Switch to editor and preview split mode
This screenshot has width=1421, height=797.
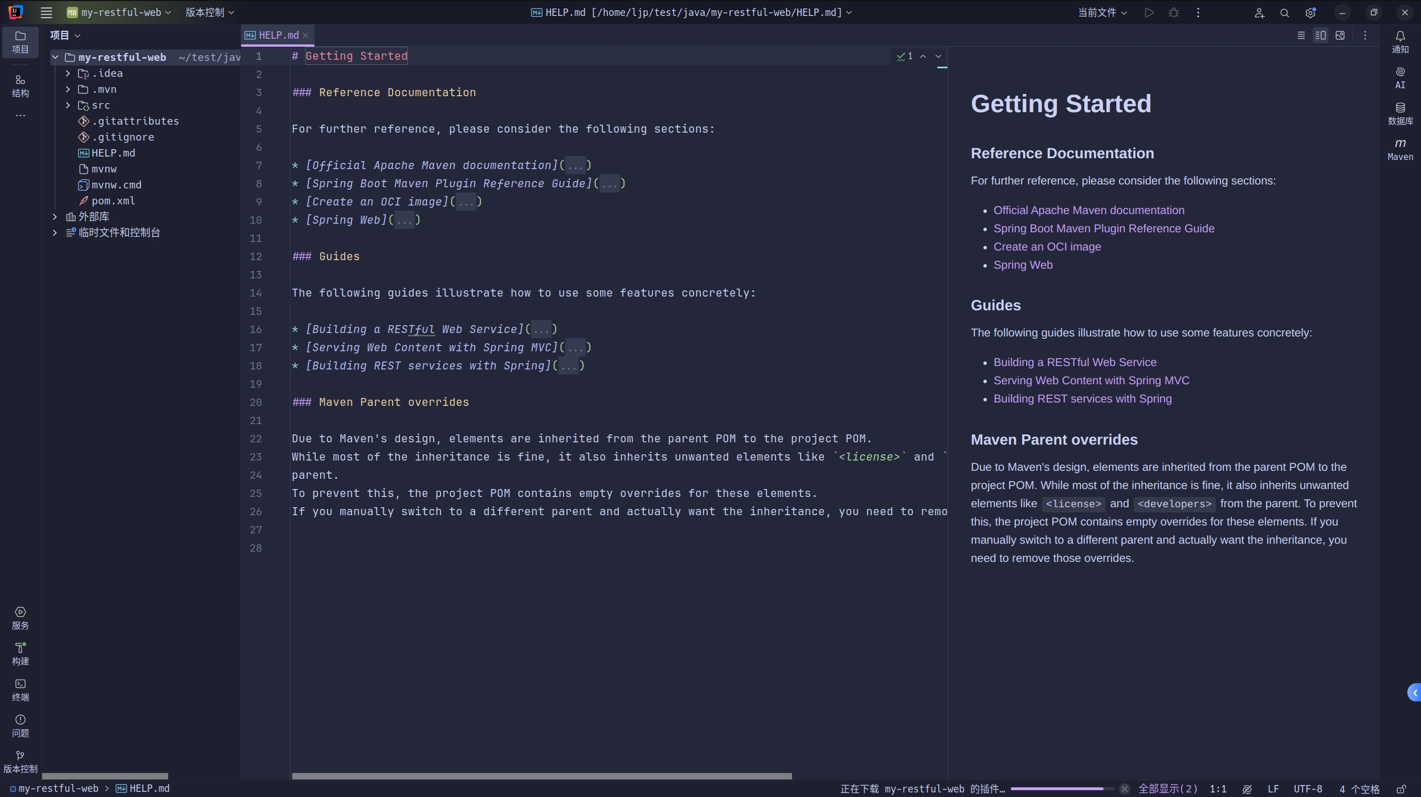(1320, 35)
